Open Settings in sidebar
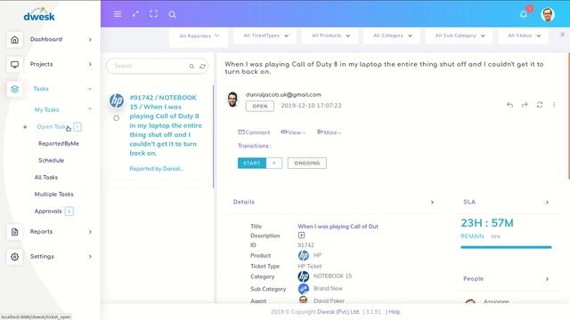Screen dimensions: 570x320 click(42, 257)
